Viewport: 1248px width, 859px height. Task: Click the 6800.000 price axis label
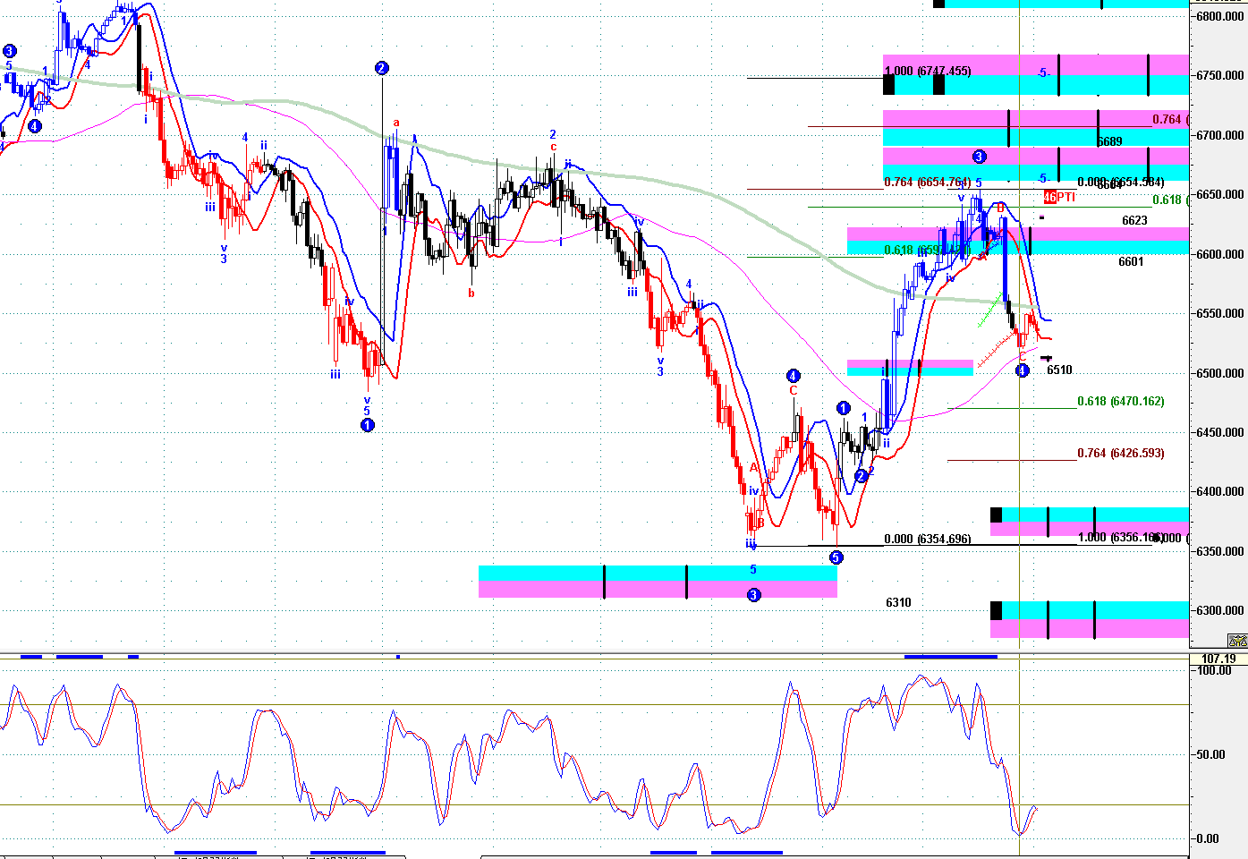click(x=1220, y=16)
